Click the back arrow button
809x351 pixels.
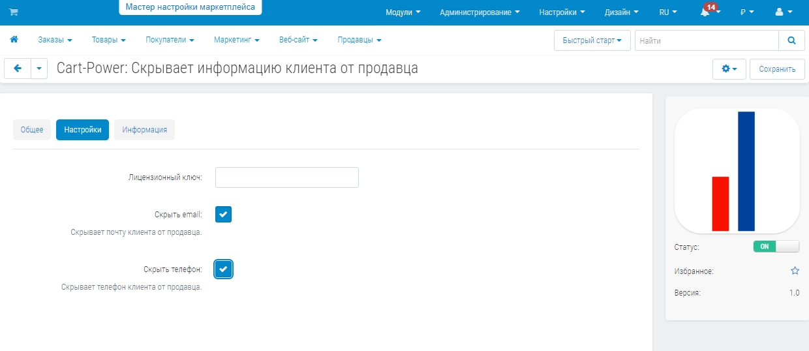pos(18,69)
